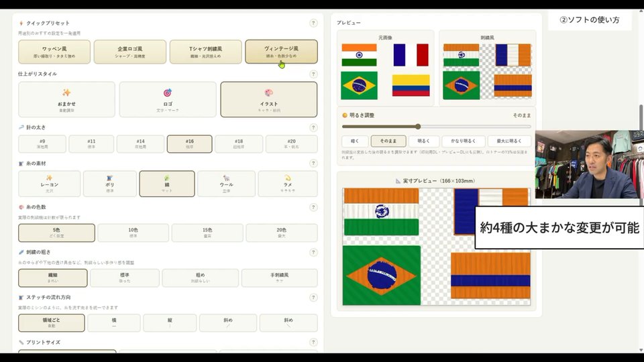Click the 刺繍風 embroidered preview thumbnail

tap(487, 72)
